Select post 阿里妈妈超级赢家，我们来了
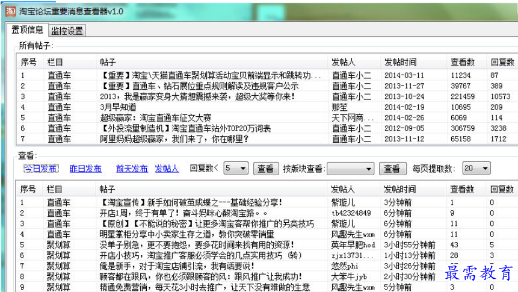 click(174, 139)
